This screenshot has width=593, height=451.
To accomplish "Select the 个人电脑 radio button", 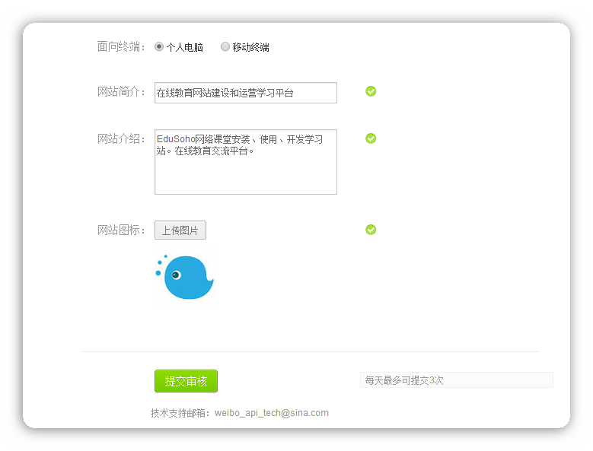I will [x=159, y=46].
